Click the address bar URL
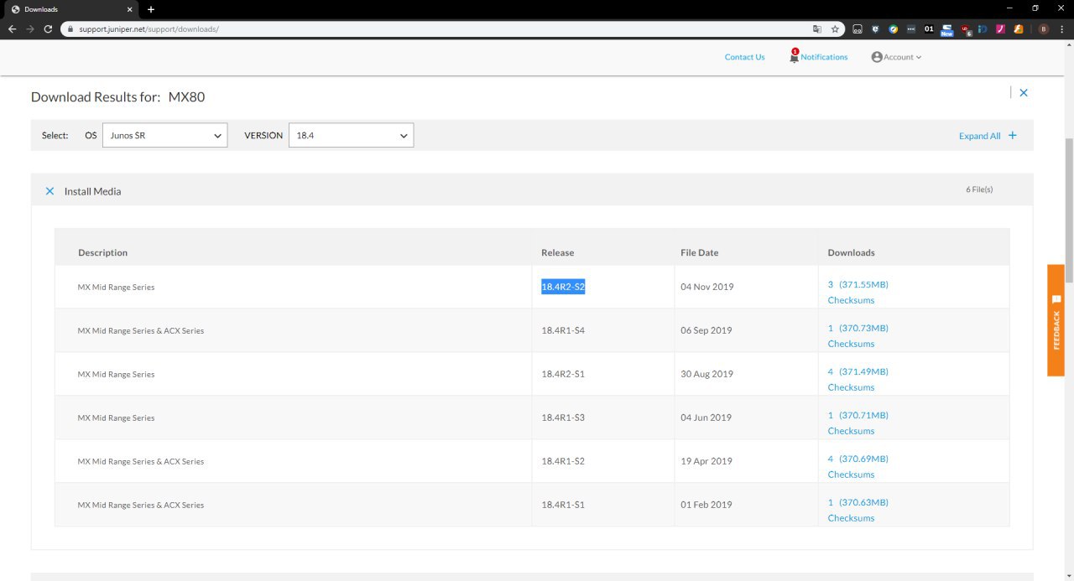Viewport: 1074px width, 581px height. (x=149, y=29)
